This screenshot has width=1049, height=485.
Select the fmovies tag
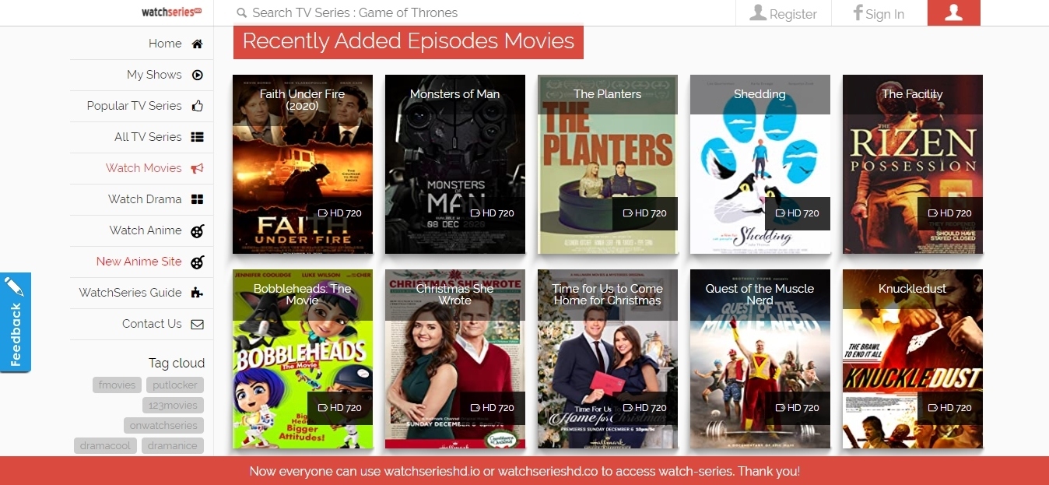118,385
